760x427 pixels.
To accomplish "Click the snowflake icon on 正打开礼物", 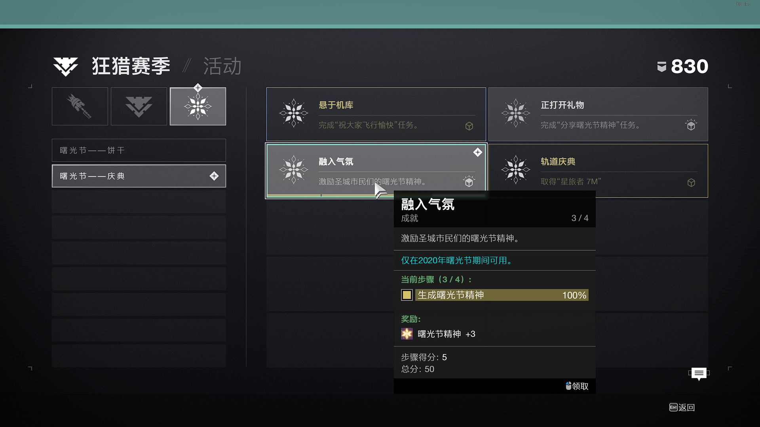I will click(516, 113).
